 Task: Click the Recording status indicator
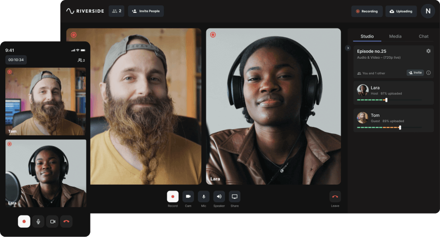pyautogui.click(x=367, y=11)
